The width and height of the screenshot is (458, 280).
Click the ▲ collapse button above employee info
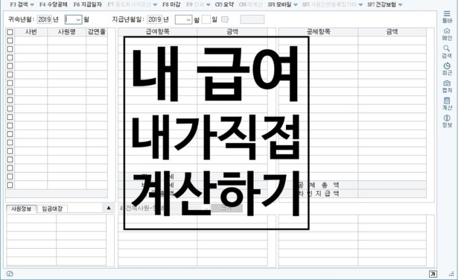(108, 207)
